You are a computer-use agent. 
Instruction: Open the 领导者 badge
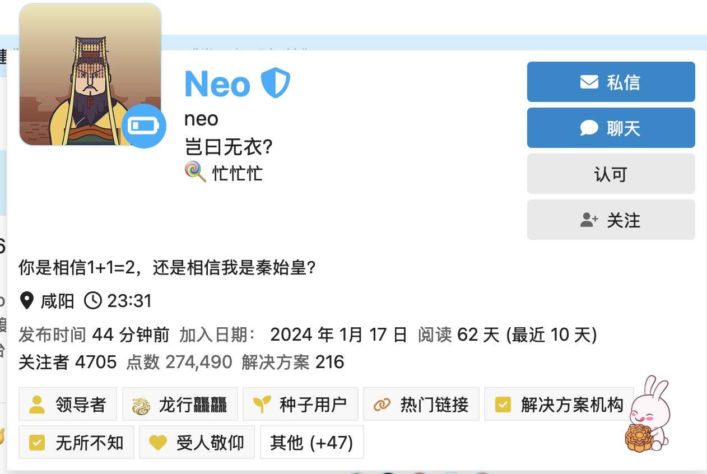tap(68, 404)
